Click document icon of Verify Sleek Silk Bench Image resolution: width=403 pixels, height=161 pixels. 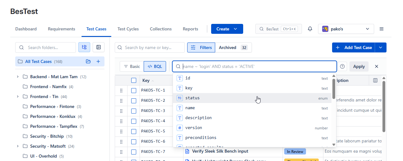pyautogui.click(x=187, y=151)
